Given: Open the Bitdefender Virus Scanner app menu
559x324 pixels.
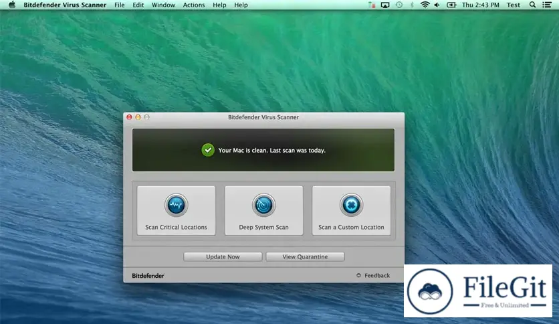Looking at the screenshot, I should coord(65,5).
